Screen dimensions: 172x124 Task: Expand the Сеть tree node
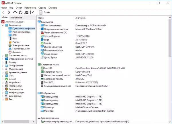(x=3, y=76)
